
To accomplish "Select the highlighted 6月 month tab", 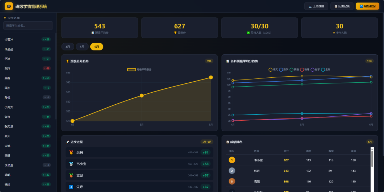I will tap(97, 47).
